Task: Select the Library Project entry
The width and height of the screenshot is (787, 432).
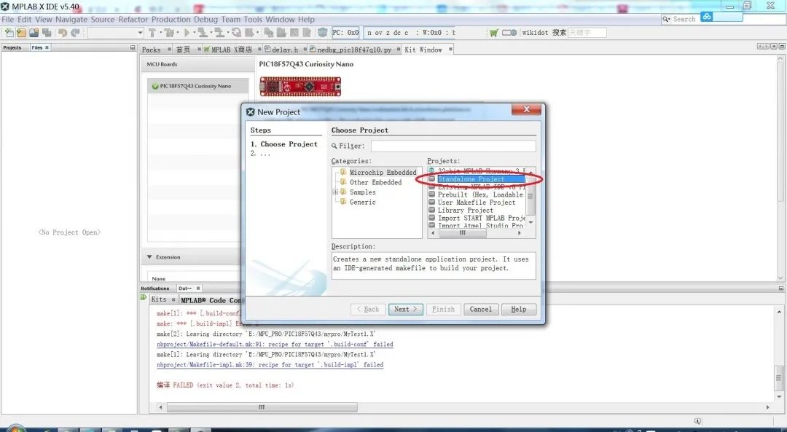Action: click(x=466, y=210)
